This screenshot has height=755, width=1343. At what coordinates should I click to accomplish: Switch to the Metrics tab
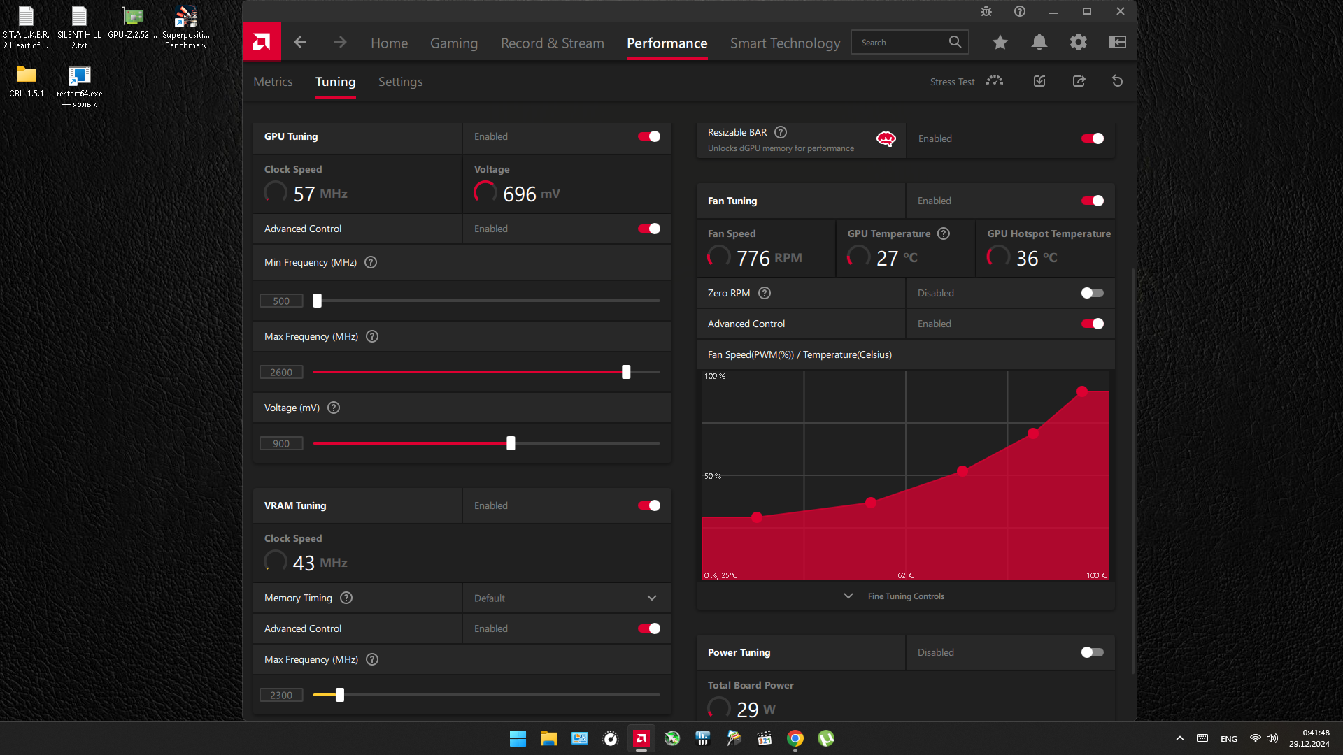273,82
